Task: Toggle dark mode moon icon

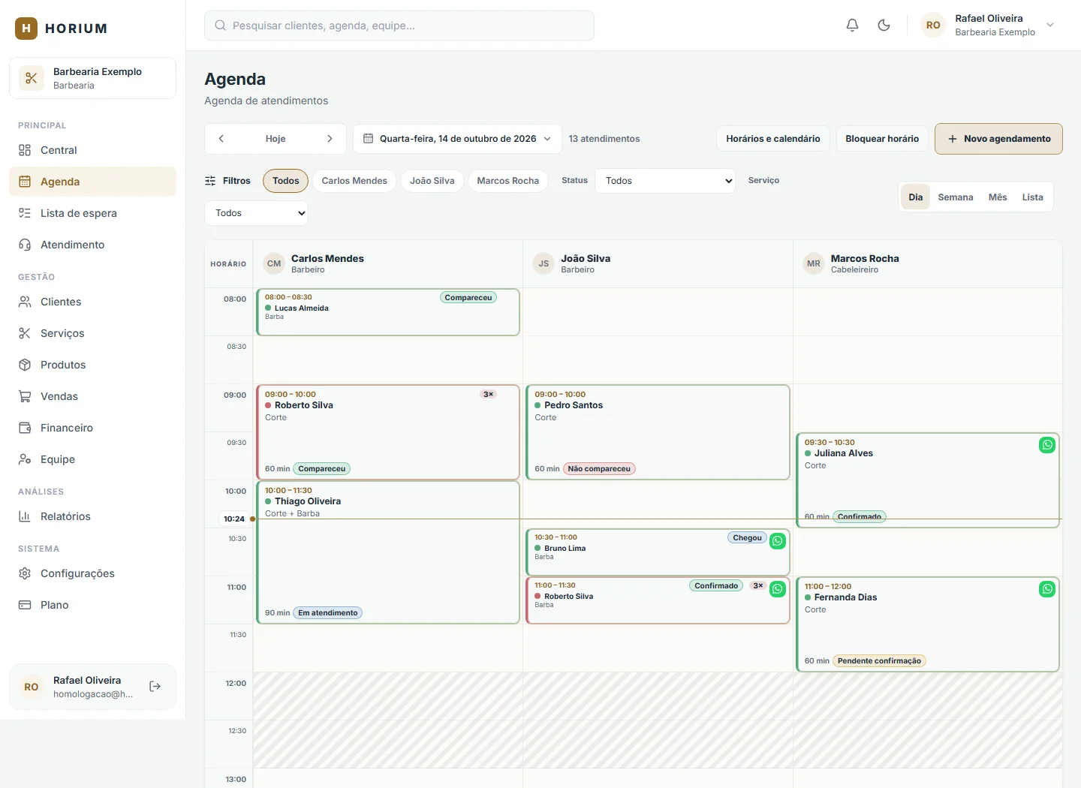Action: [x=884, y=26]
